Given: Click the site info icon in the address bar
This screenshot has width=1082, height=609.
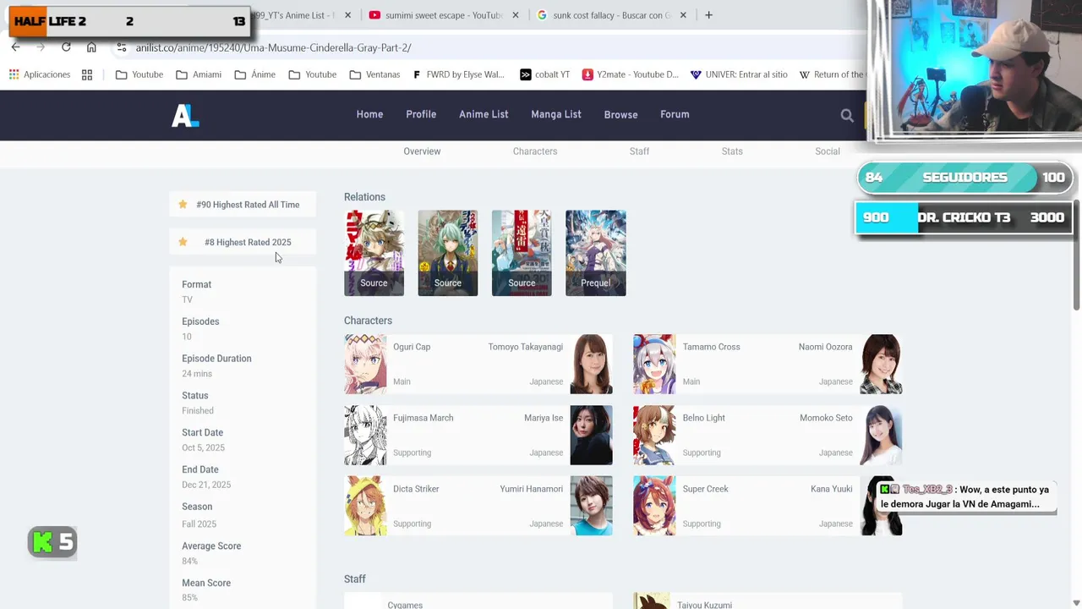Looking at the screenshot, I should click(122, 47).
